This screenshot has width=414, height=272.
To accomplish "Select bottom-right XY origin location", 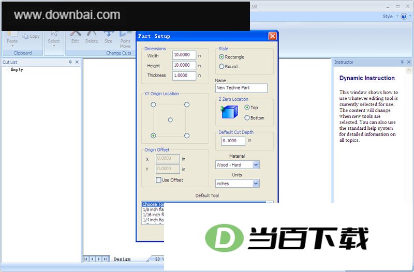I will [x=187, y=135].
